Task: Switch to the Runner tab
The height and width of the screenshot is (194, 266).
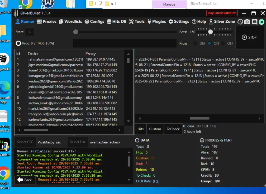Action: (x=25, y=22)
